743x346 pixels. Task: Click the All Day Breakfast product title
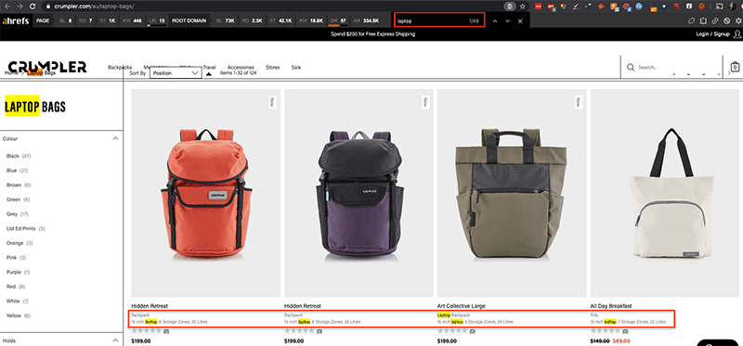pos(611,306)
